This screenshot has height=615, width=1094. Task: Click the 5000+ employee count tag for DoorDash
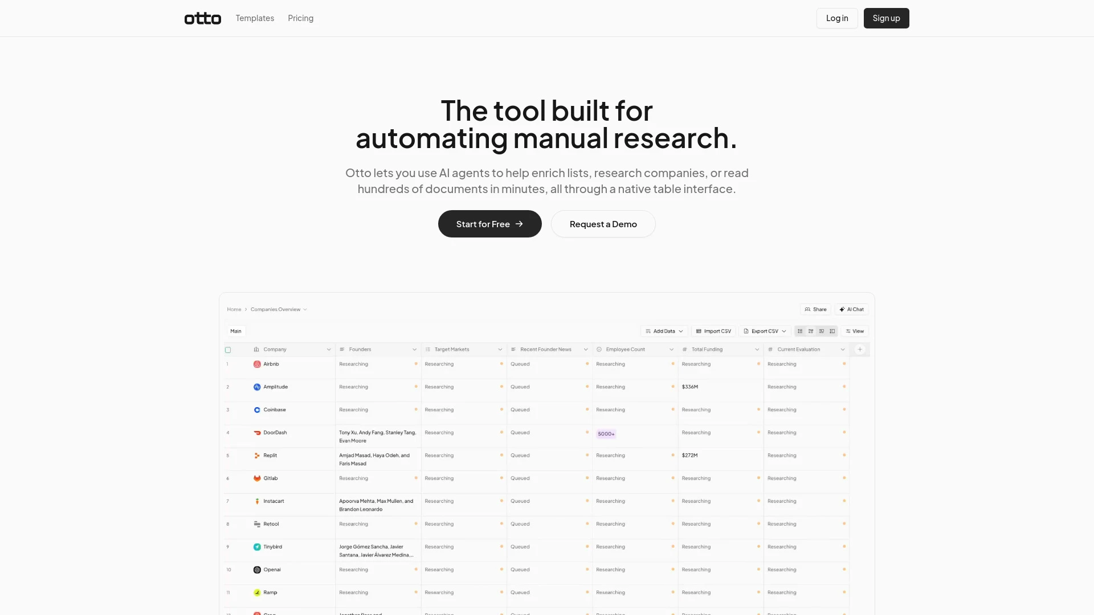point(606,434)
